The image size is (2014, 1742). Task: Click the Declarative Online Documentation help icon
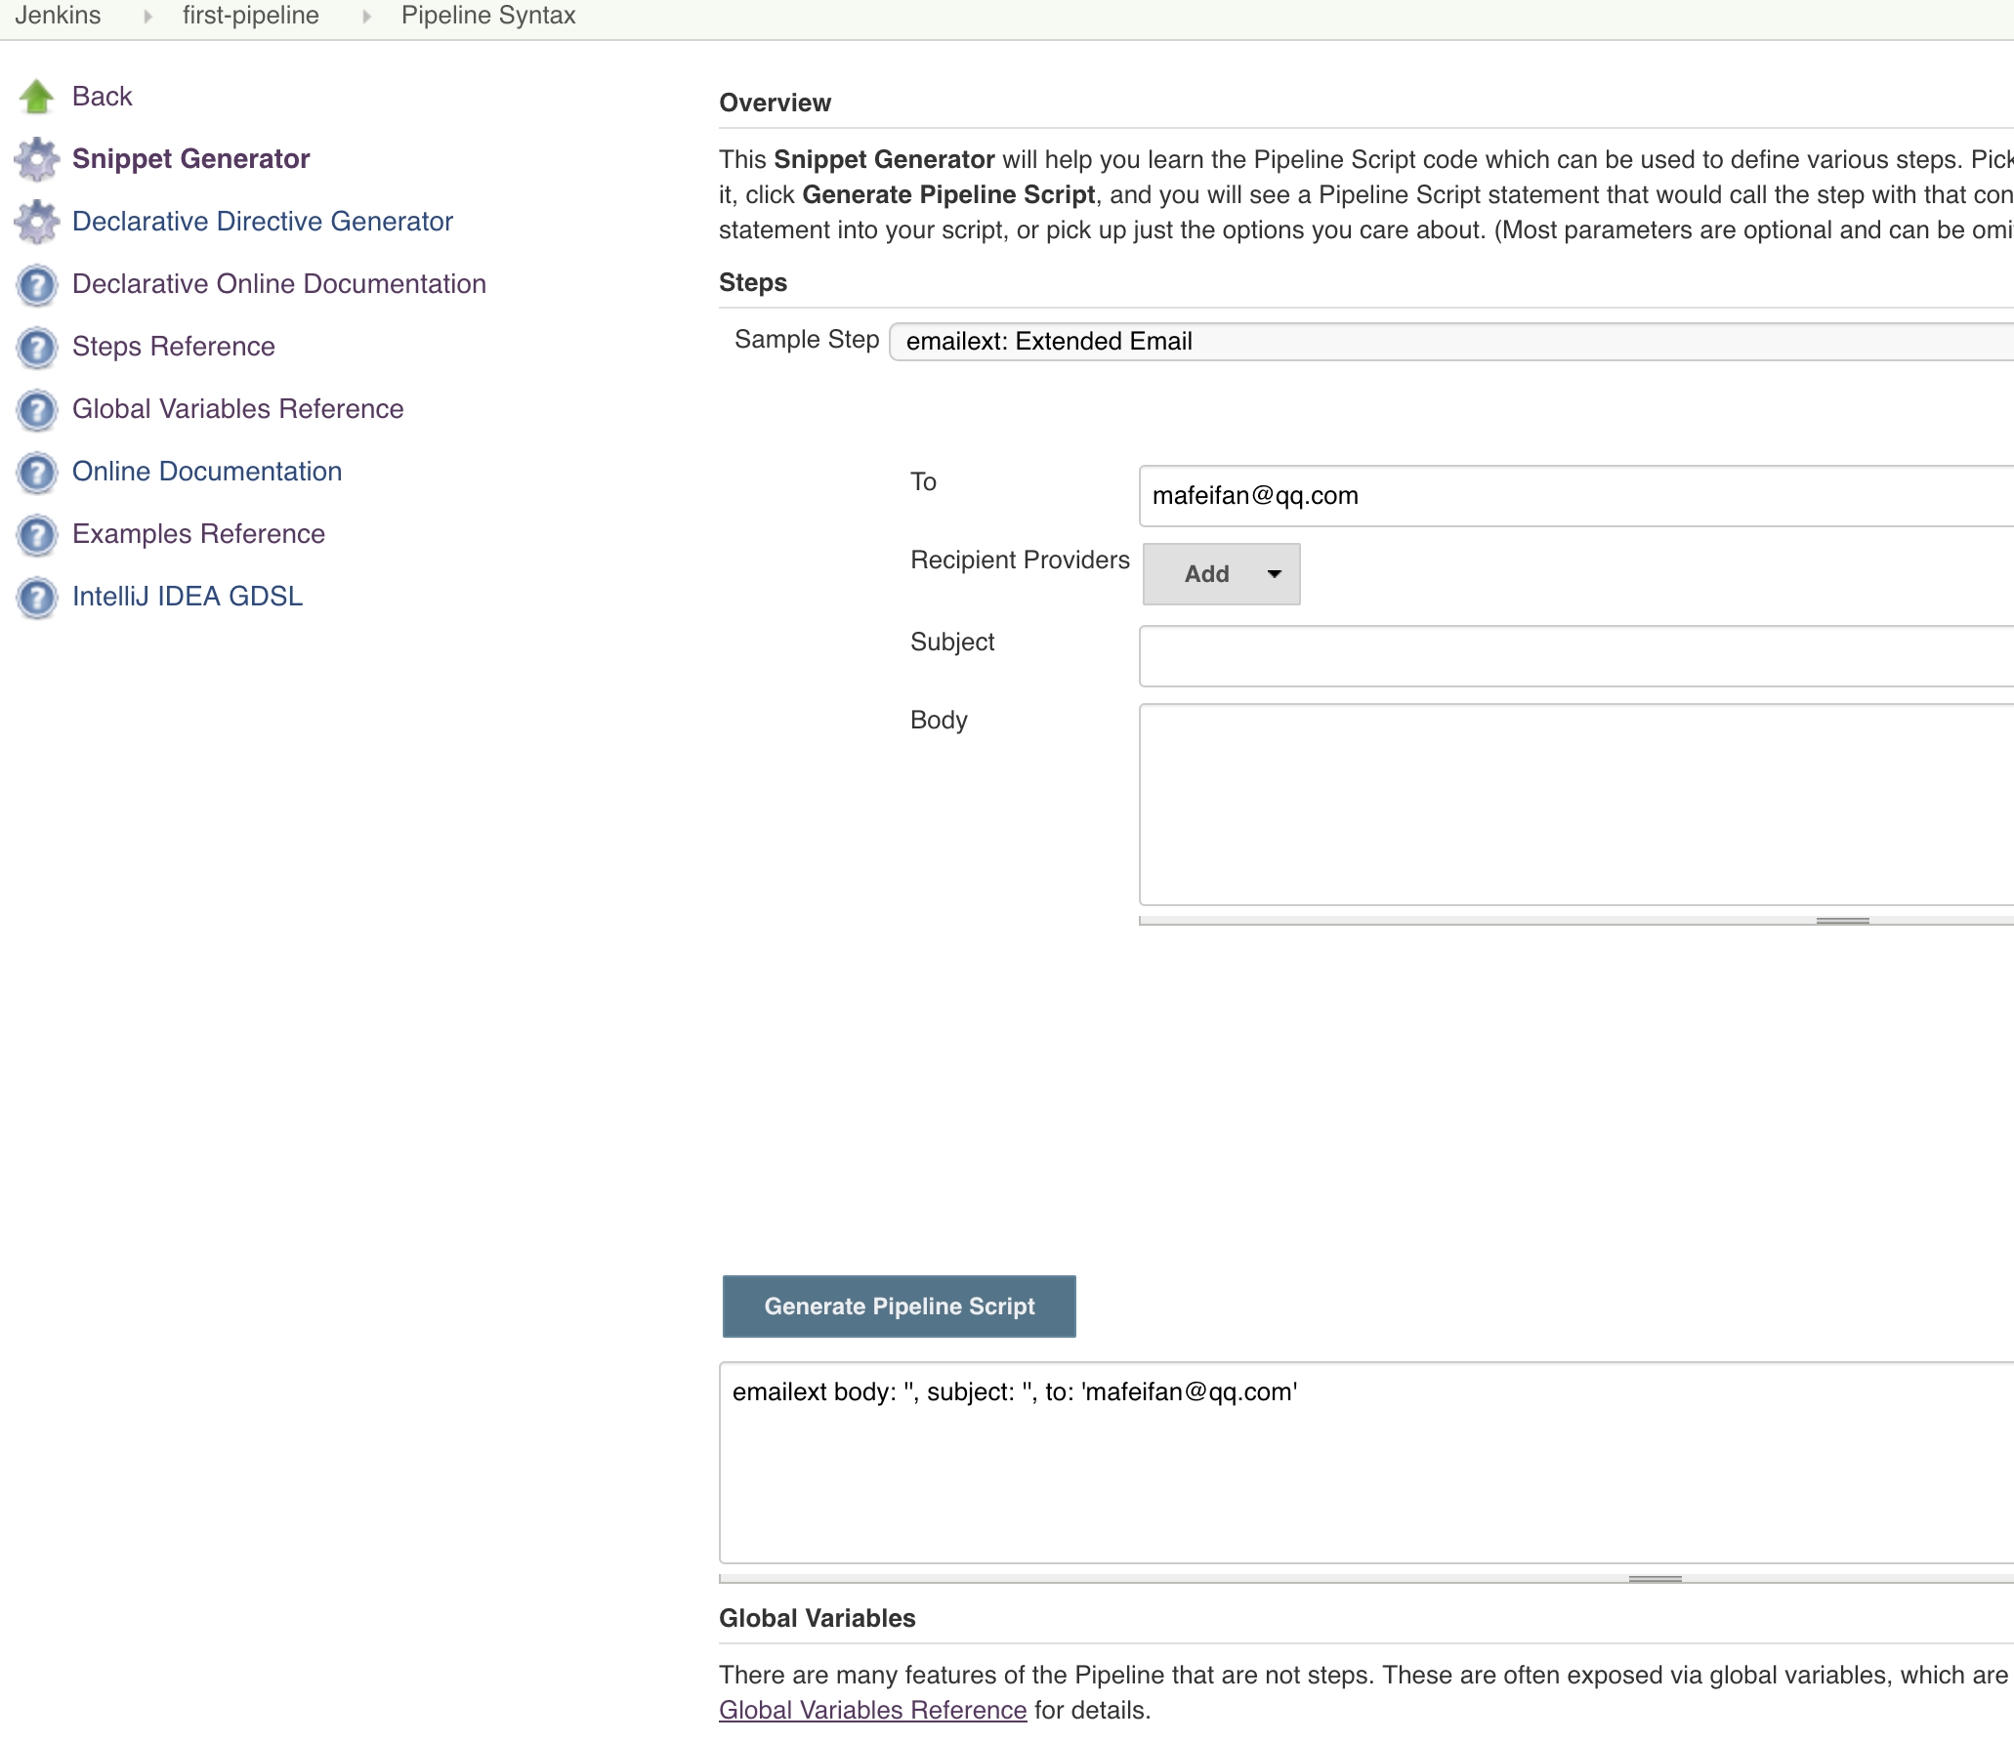click(37, 284)
